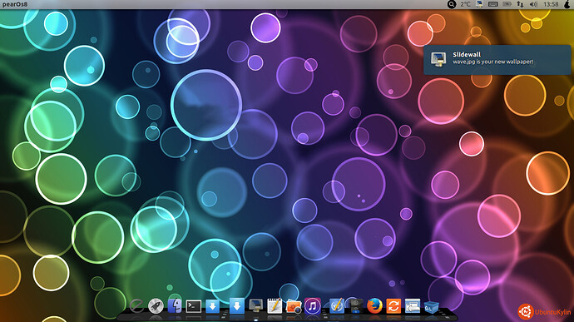Open the sound volume indicator
This screenshot has width=574, height=322.
coord(533,4)
